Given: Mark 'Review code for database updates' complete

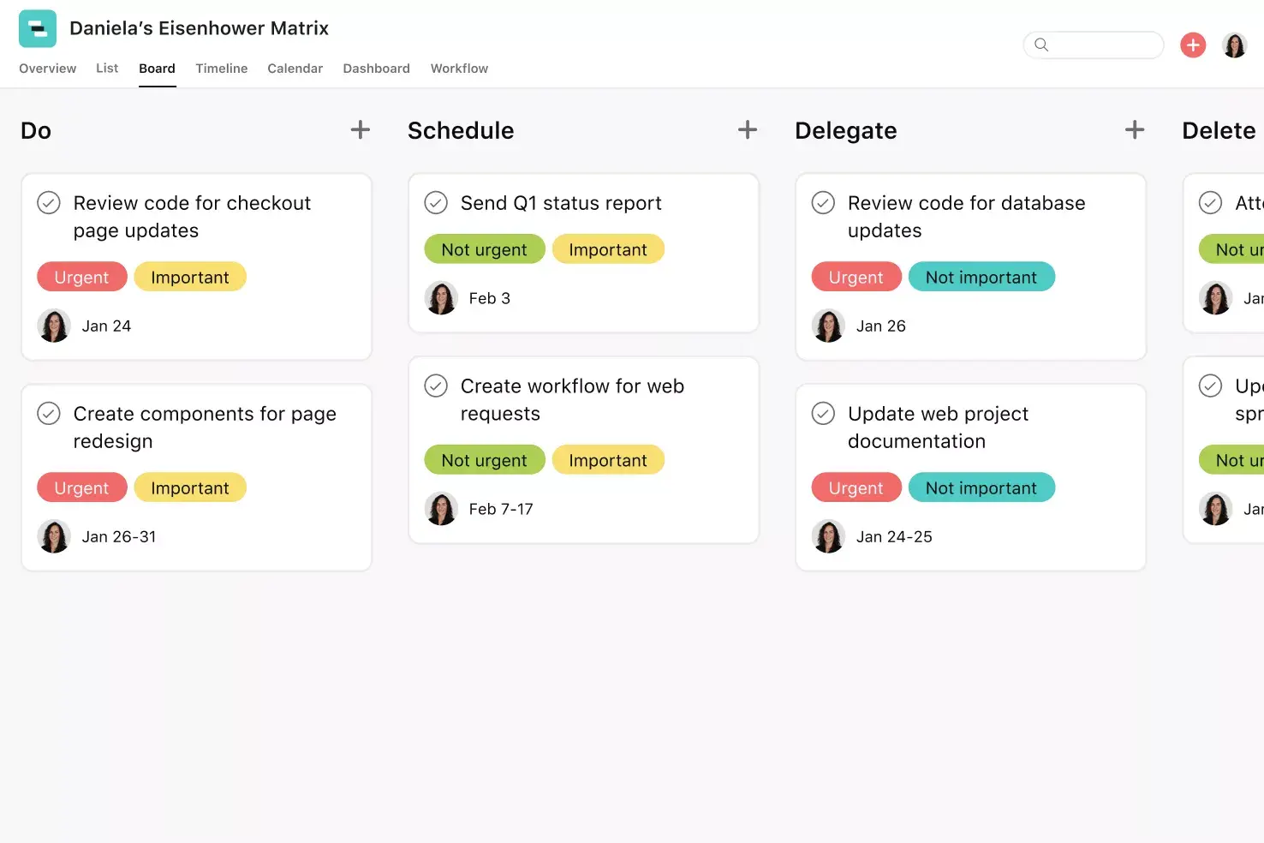Looking at the screenshot, I should [823, 203].
